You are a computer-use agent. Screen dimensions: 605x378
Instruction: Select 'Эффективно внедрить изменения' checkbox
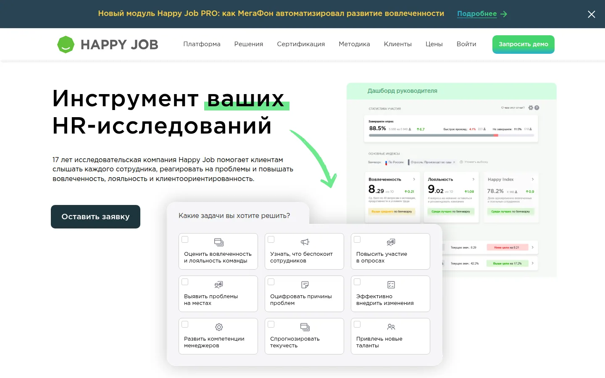(x=357, y=282)
